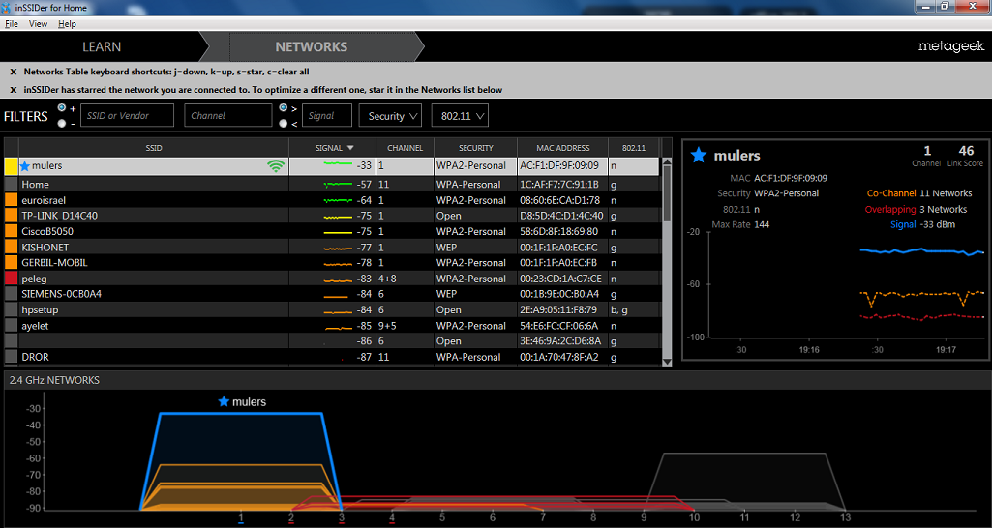Select the '>' greater-than radio for the Signal filter
This screenshot has width=992, height=528.
pos(282,108)
